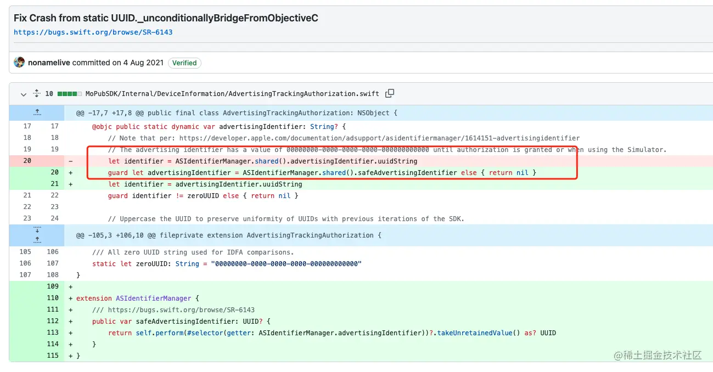
Task: Collapse the AdvertisingTrackingAuthorization.swift file diff
Action: [24, 94]
